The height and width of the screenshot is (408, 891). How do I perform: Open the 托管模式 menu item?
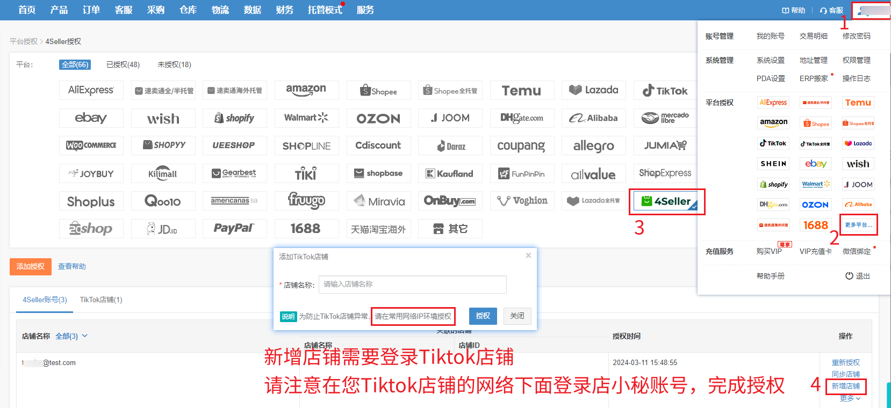(x=325, y=10)
